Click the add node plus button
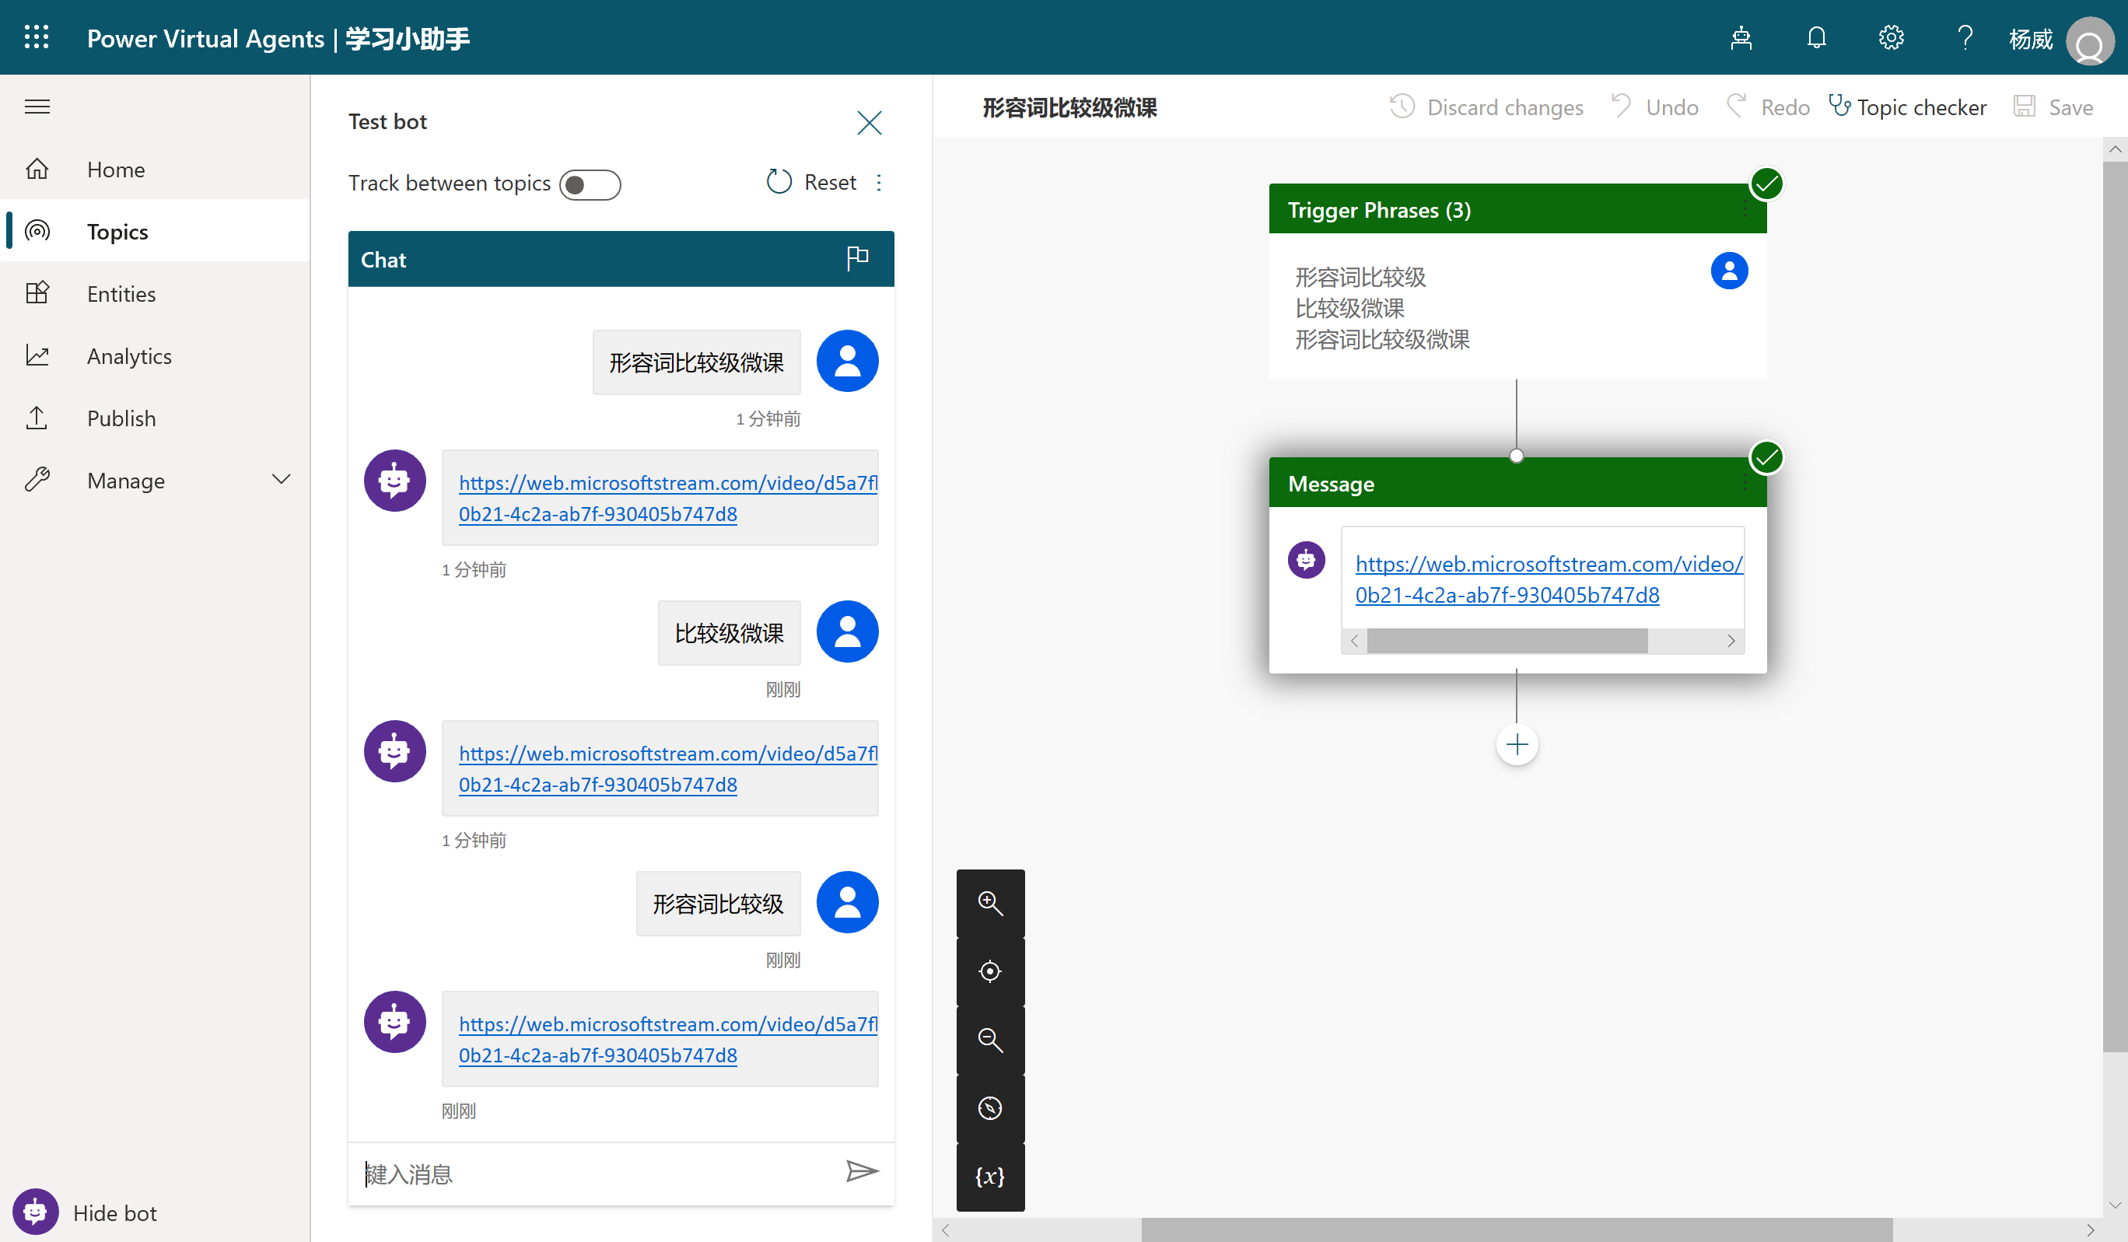2128x1242 pixels. (x=1517, y=745)
